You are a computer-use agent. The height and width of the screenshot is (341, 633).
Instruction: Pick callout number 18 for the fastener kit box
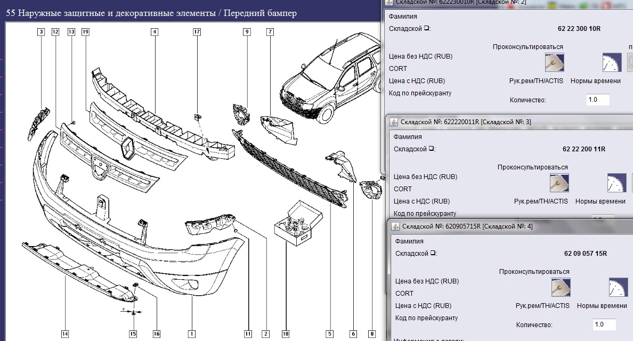[286, 334]
